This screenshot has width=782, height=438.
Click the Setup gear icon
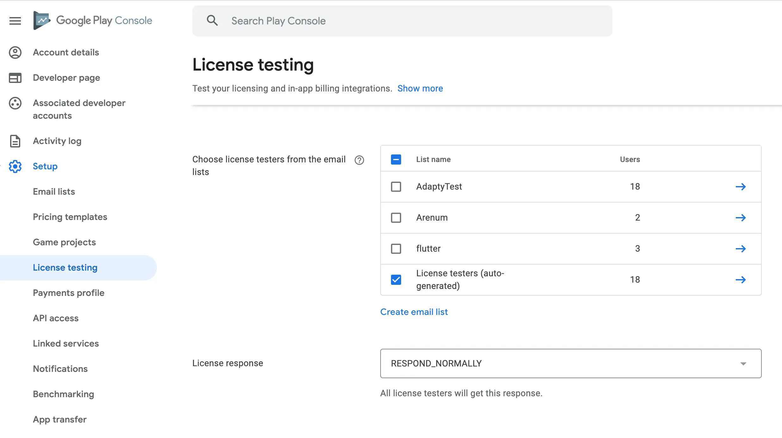15,166
